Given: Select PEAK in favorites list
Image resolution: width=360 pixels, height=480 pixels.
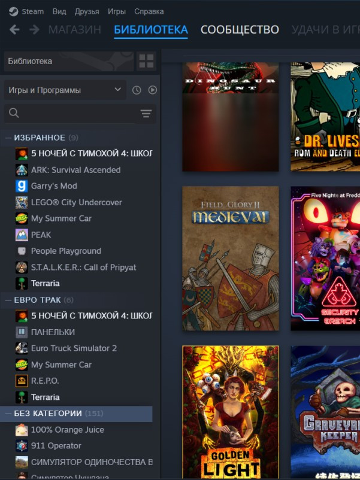Looking at the screenshot, I should pyautogui.click(x=41, y=235).
